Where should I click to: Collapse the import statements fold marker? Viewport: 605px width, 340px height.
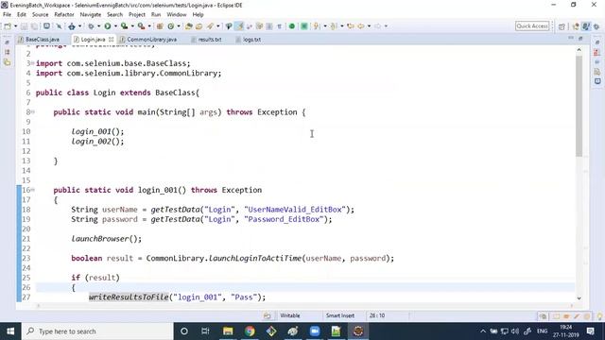tap(33, 63)
